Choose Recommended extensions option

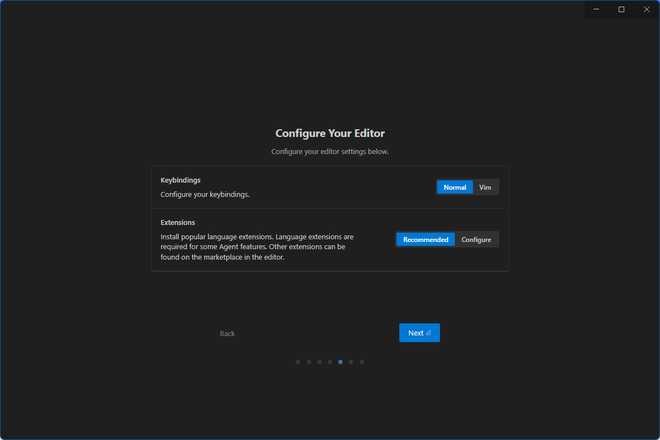(x=426, y=240)
